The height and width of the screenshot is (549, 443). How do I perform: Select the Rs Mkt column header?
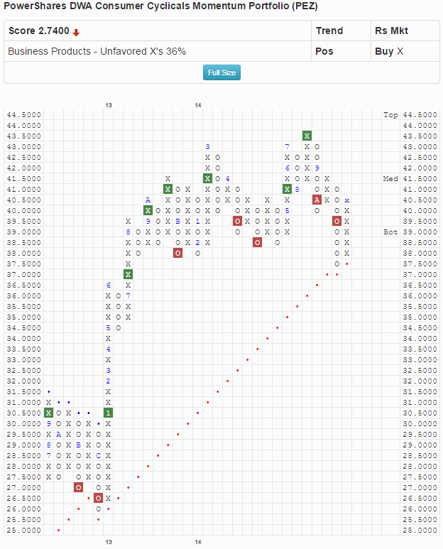pos(391,31)
